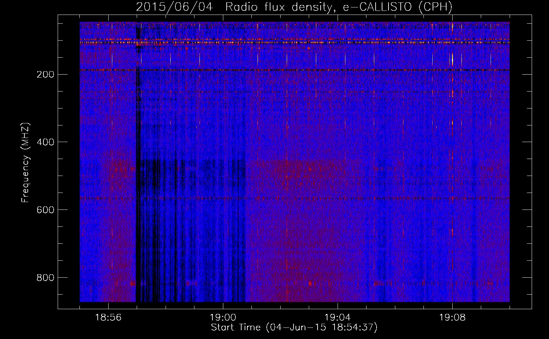
Task: Click the 18:56 time tick label
Action: (x=108, y=318)
